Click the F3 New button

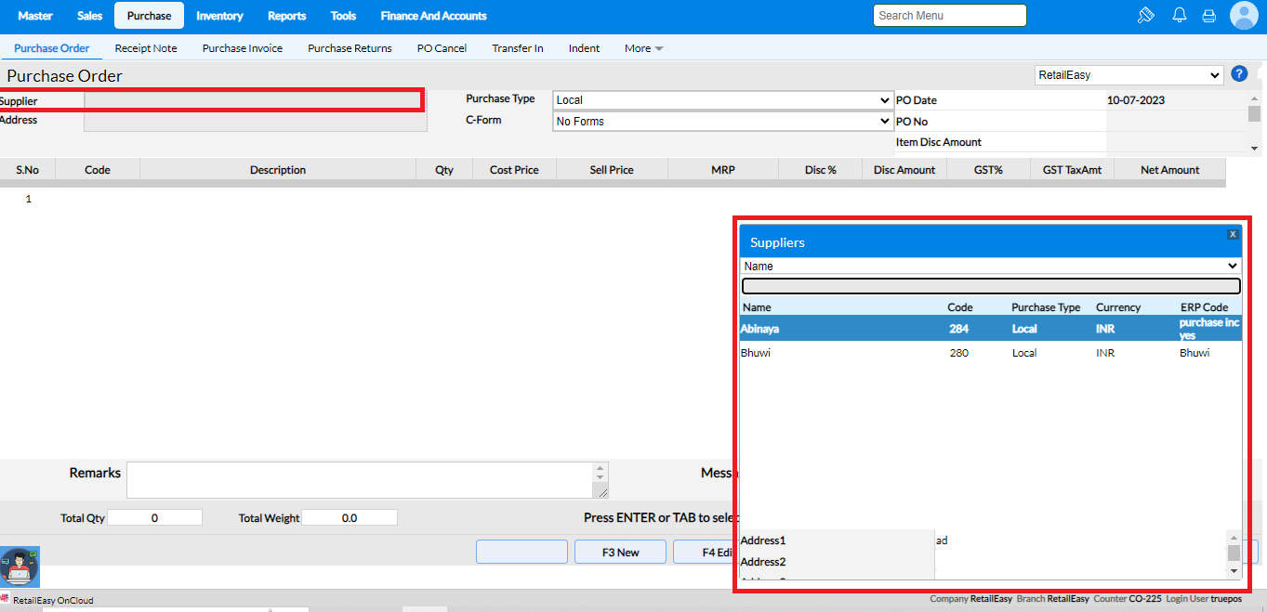pos(620,552)
